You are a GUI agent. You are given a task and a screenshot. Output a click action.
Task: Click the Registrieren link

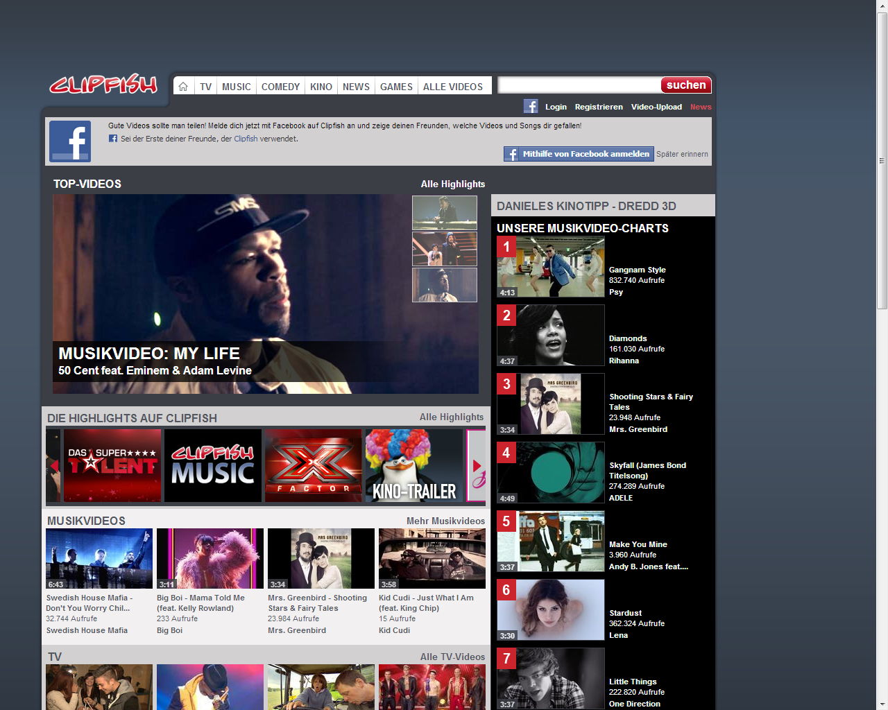point(599,107)
